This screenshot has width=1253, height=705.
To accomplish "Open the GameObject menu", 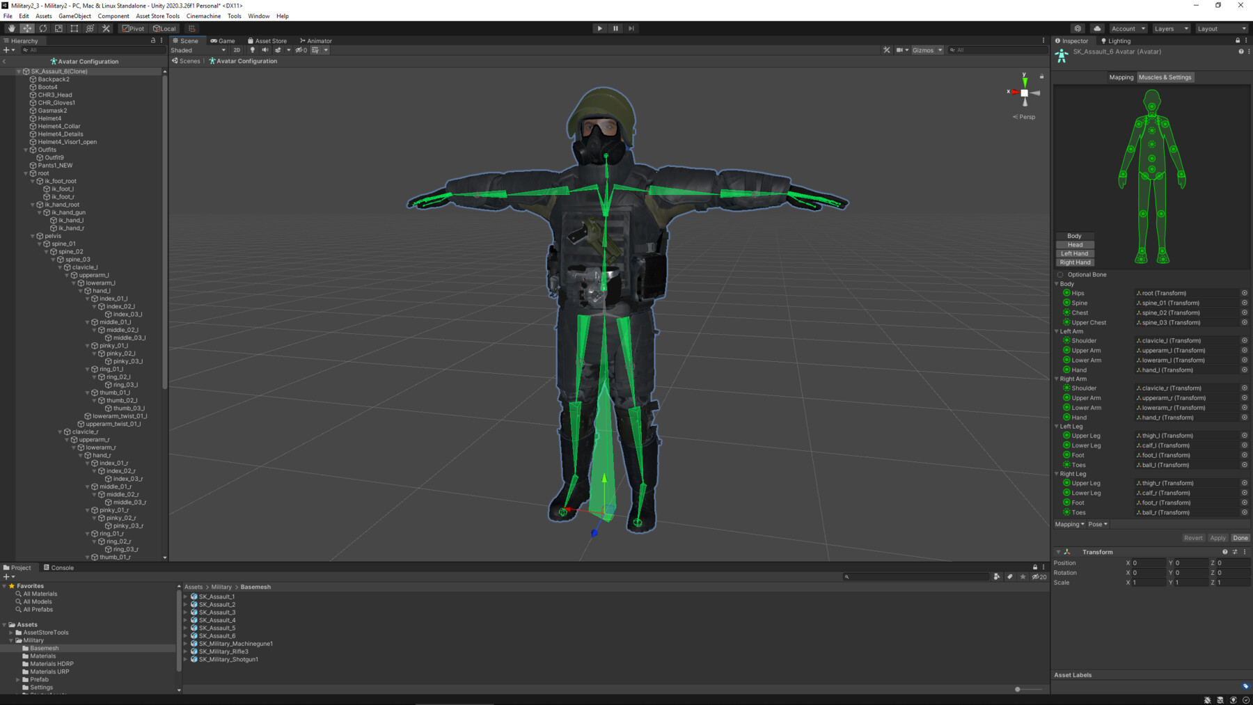I will (74, 16).
